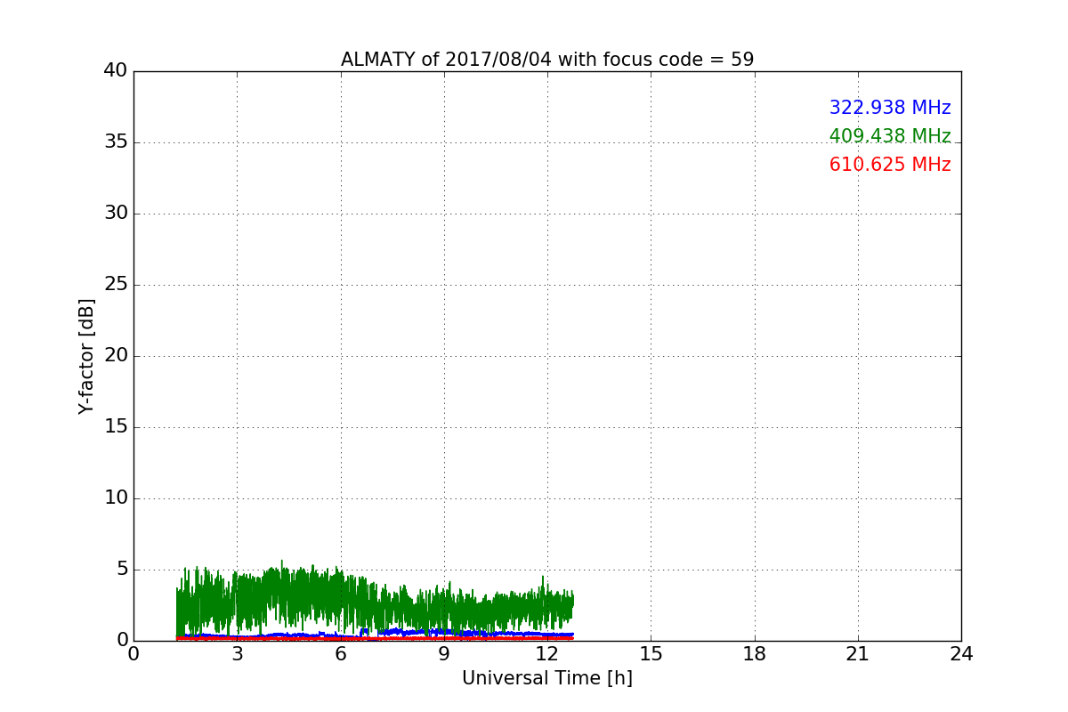Click x-axis tick label 15

tap(651, 654)
